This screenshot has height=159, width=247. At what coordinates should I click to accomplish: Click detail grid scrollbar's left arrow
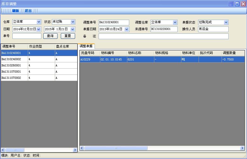(x=82, y=148)
